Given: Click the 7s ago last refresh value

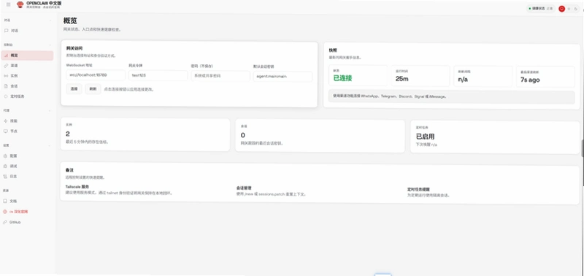Looking at the screenshot, I should (x=530, y=80).
